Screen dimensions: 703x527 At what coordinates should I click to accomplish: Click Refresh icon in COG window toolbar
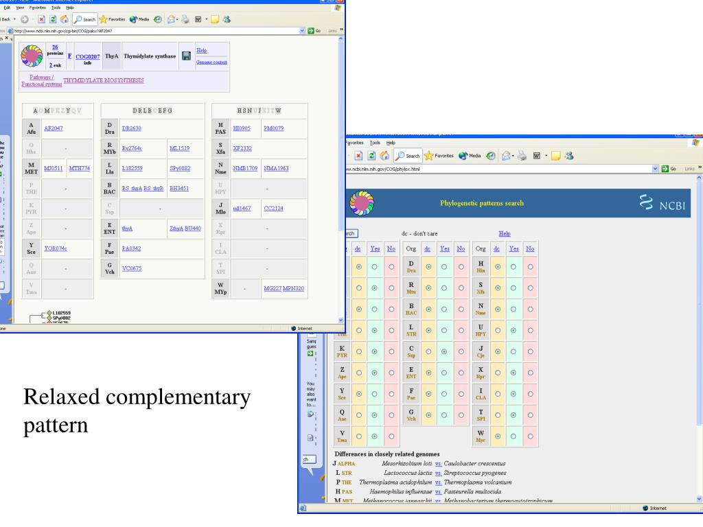(x=53, y=19)
